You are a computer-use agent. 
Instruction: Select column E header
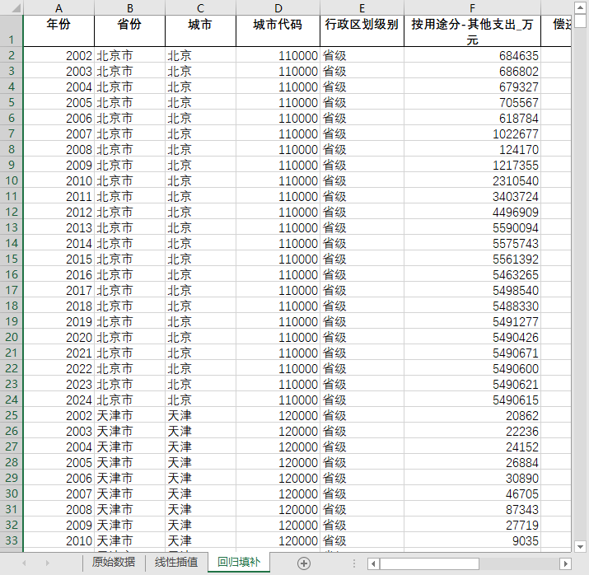pos(362,8)
